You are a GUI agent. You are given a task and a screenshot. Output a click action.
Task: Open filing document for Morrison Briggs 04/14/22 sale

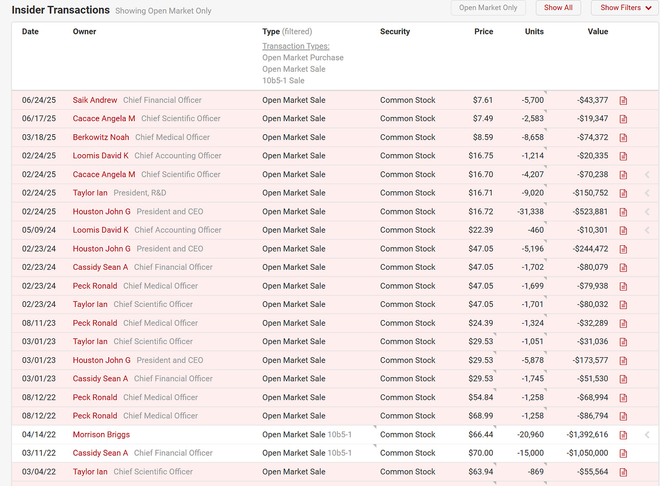click(x=623, y=435)
